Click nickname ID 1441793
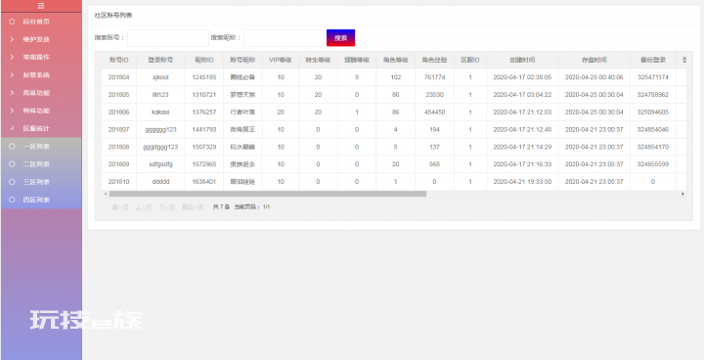 (204, 129)
